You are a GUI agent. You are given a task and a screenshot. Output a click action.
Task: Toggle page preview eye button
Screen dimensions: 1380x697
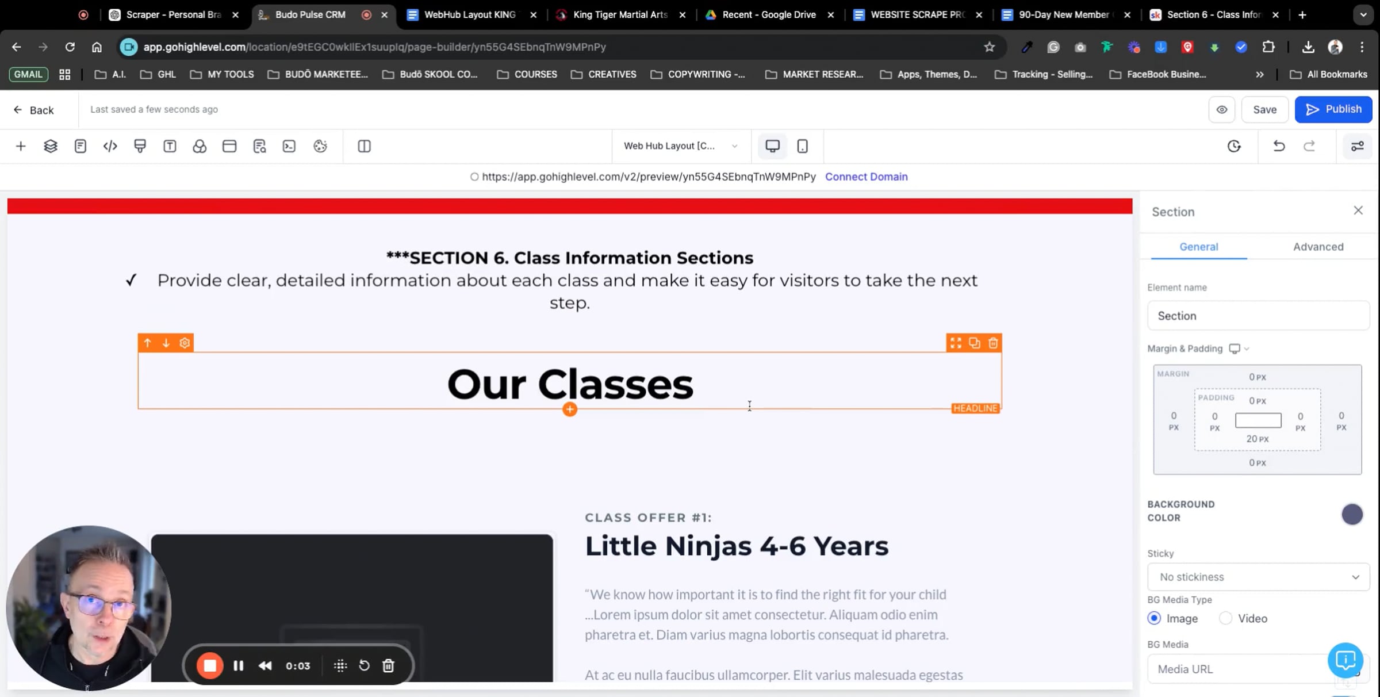click(1222, 109)
